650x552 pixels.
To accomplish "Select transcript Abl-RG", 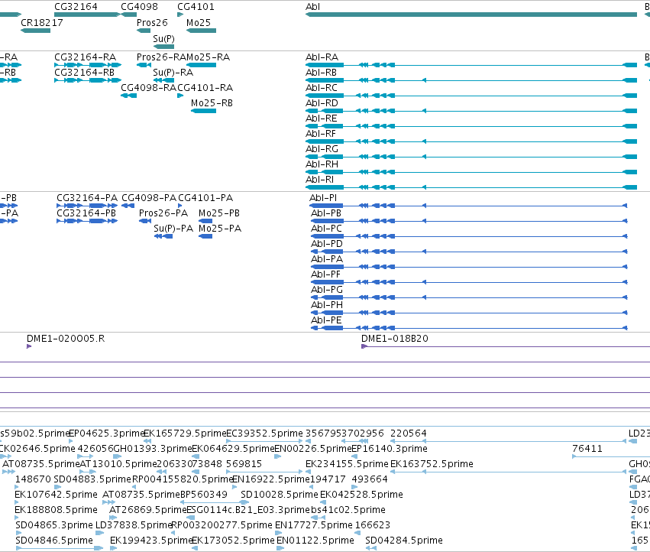I will point(471,157).
